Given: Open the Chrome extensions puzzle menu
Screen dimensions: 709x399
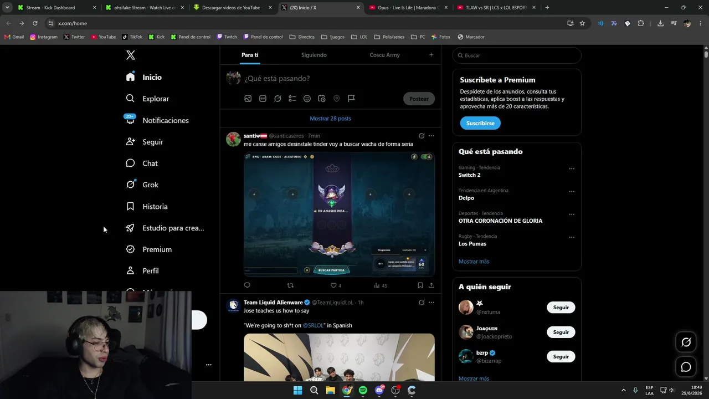Looking at the screenshot, I should [x=641, y=23].
